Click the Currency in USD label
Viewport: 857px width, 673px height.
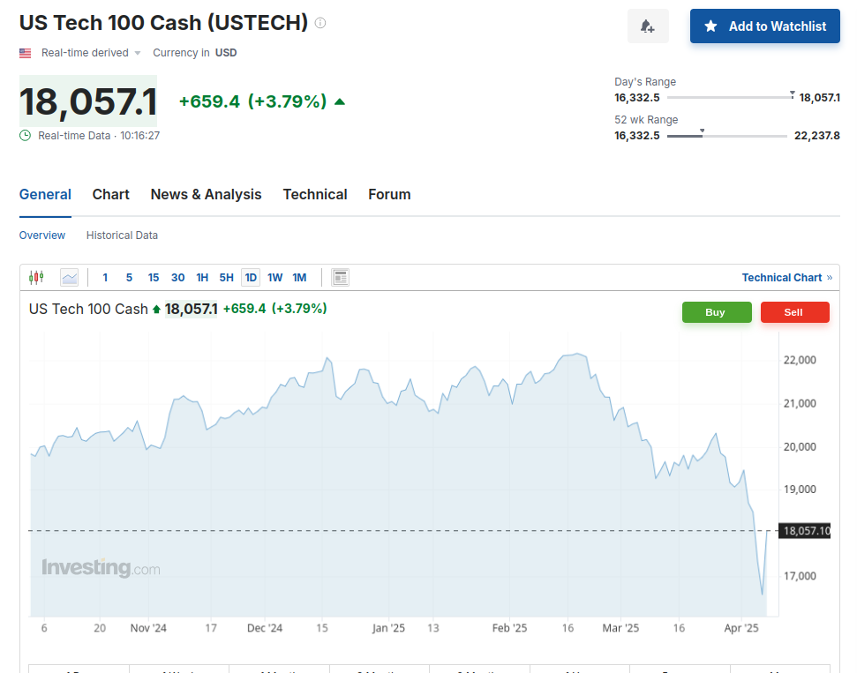tap(194, 53)
